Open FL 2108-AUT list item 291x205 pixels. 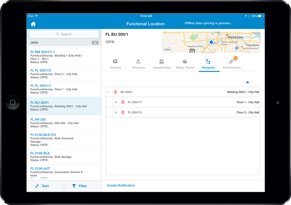tap(64, 172)
